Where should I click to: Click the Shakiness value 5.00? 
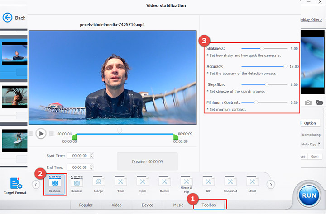coord(294,48)
